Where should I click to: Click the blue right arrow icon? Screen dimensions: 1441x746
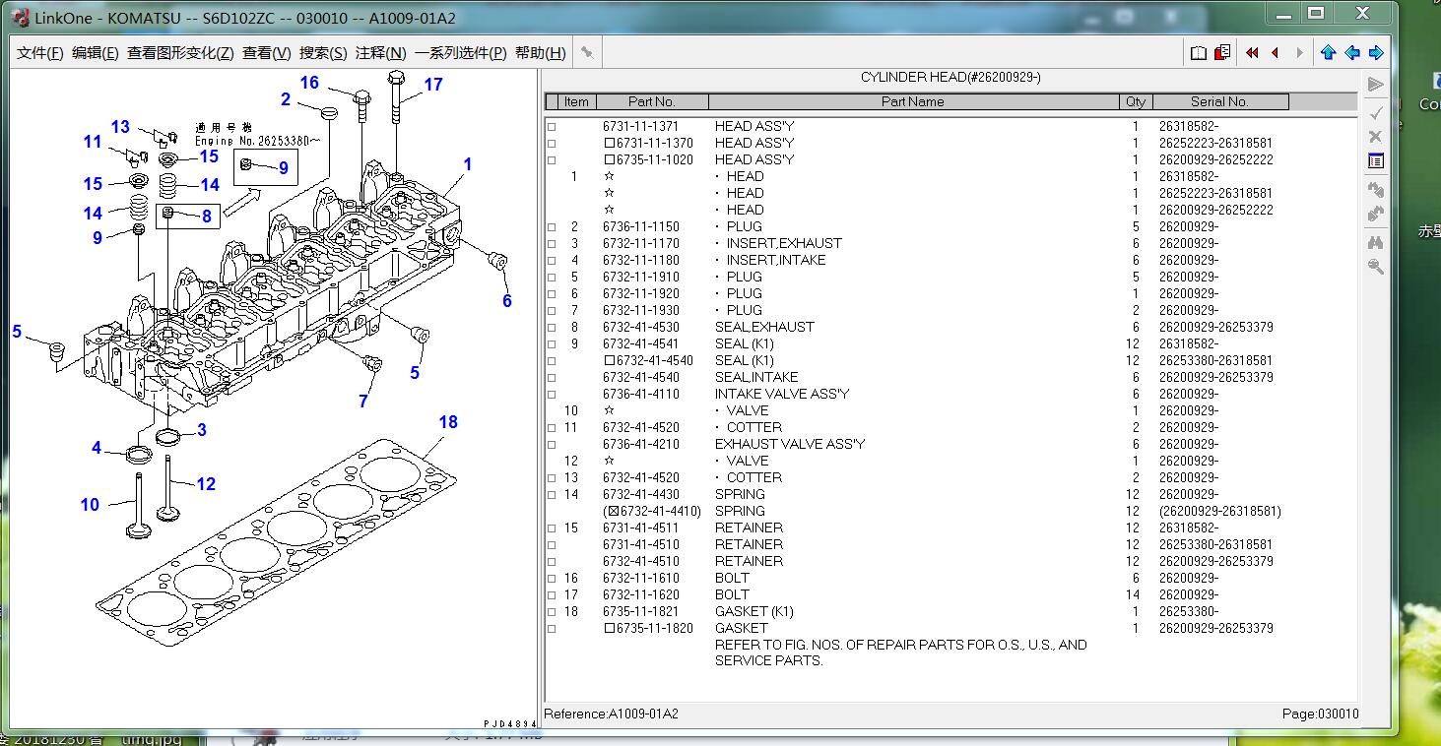pos(1376,53)
